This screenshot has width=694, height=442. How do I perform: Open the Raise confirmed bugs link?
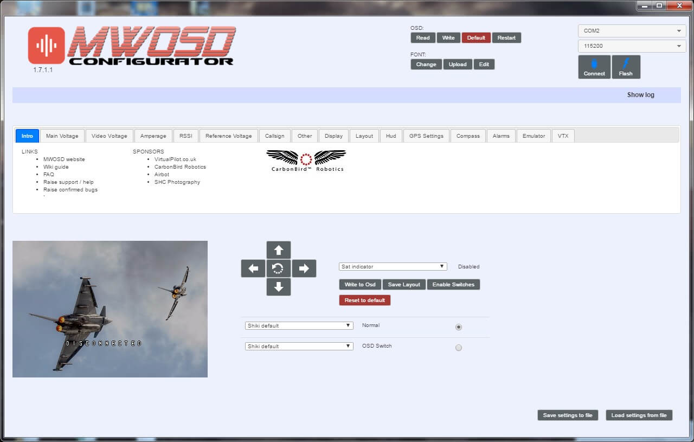point(70,190)
